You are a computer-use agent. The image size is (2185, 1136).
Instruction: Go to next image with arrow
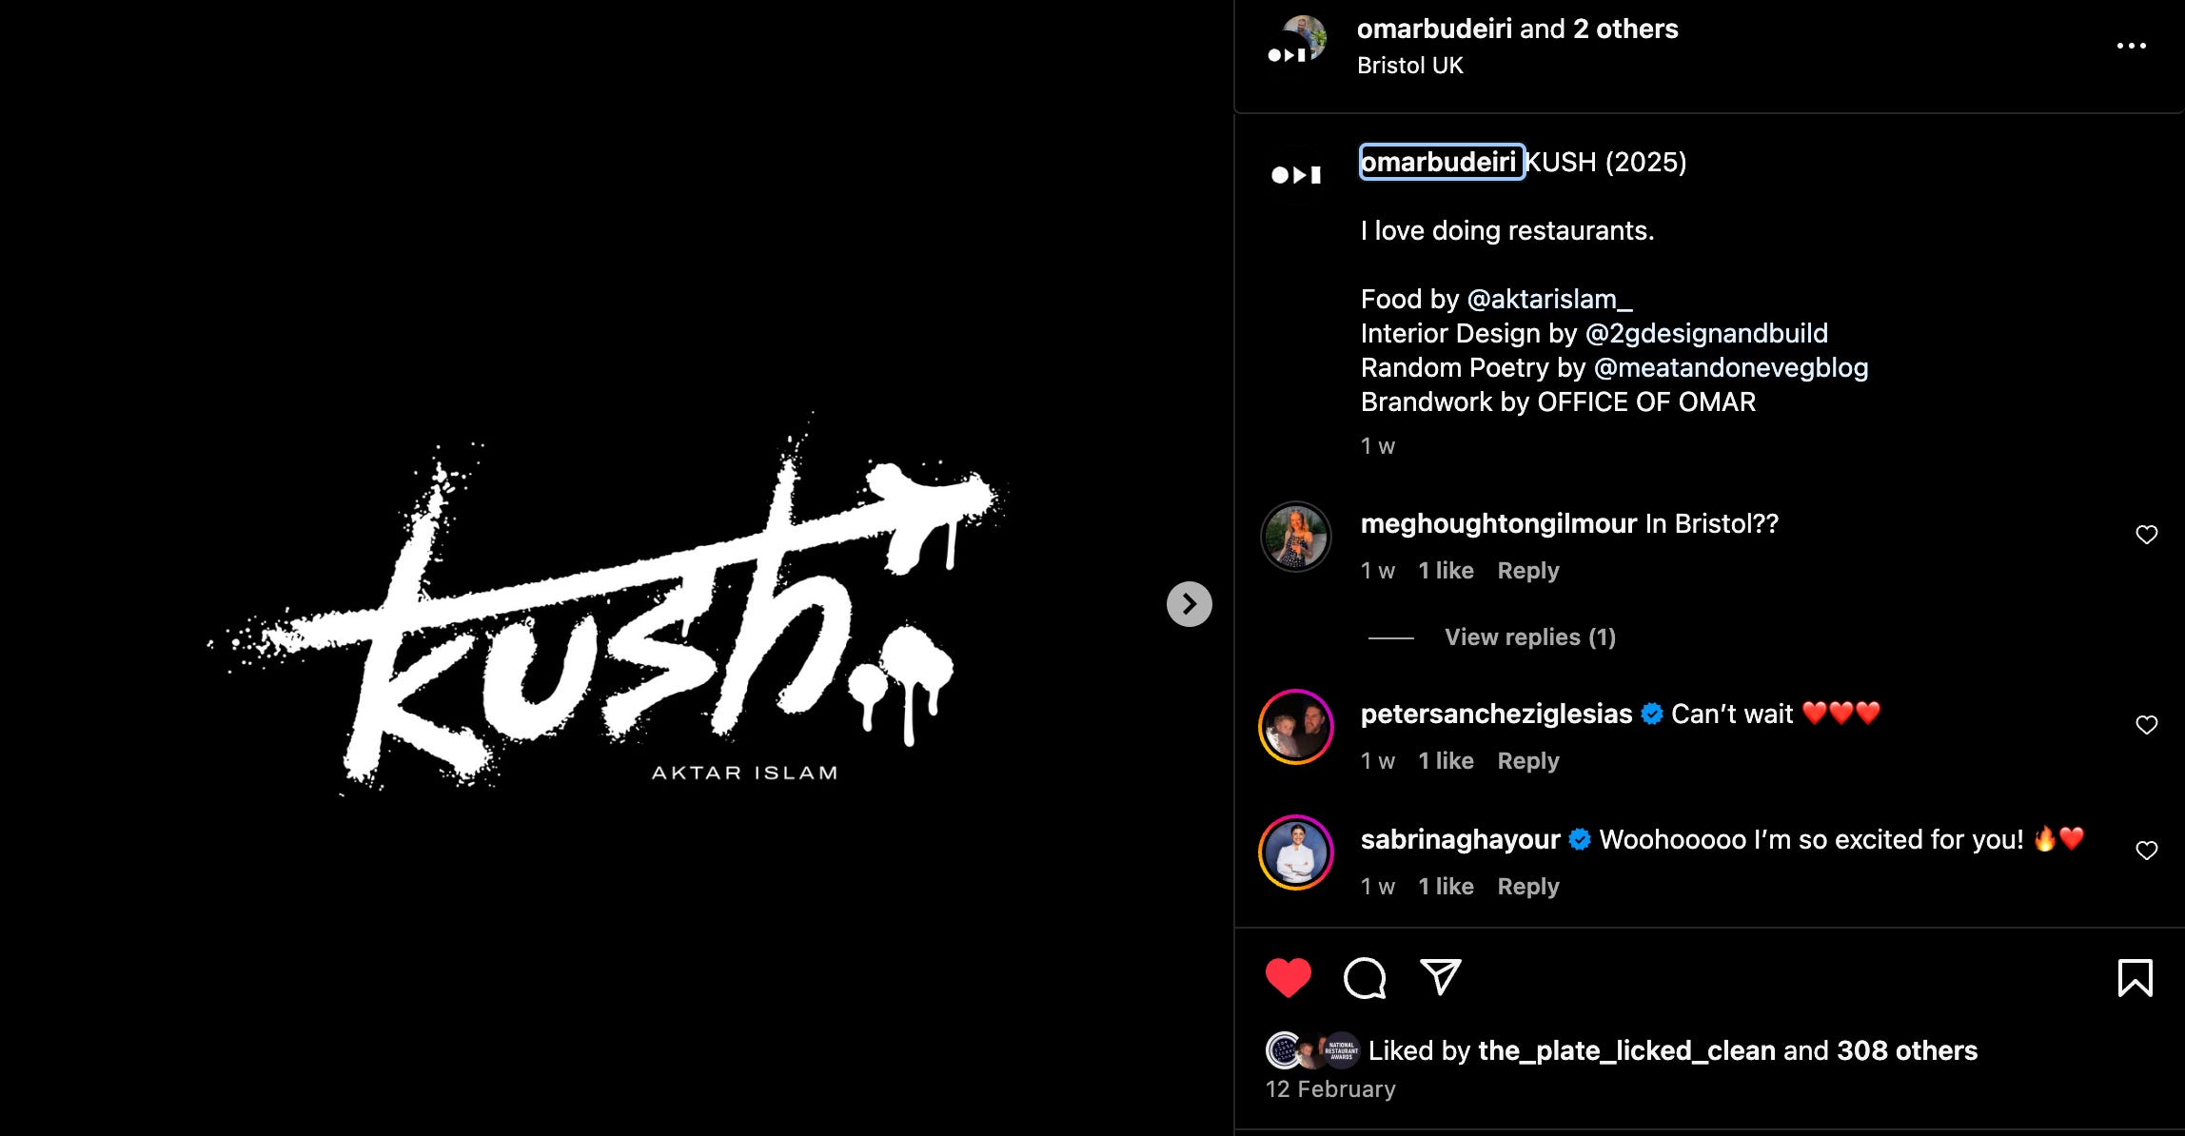point(1190,604)
